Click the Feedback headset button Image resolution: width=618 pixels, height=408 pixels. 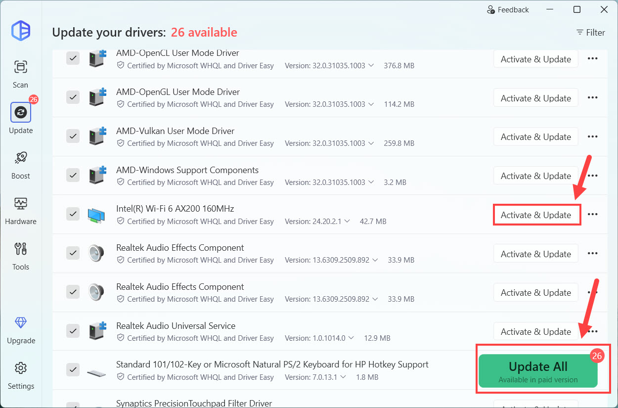pos(508,9)
